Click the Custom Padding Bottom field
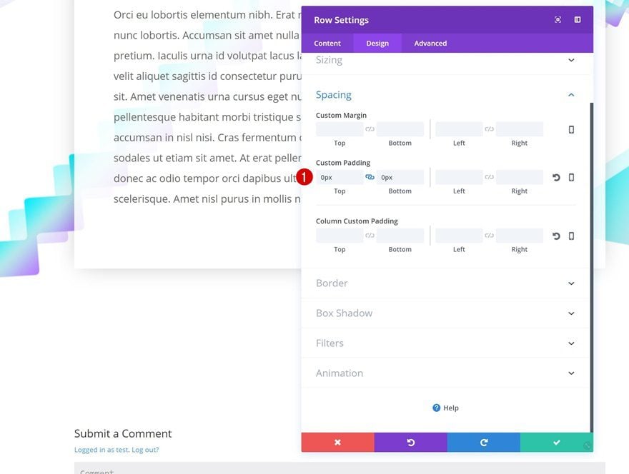Screen dimensions: 629x474 click(x=400, y=177)
